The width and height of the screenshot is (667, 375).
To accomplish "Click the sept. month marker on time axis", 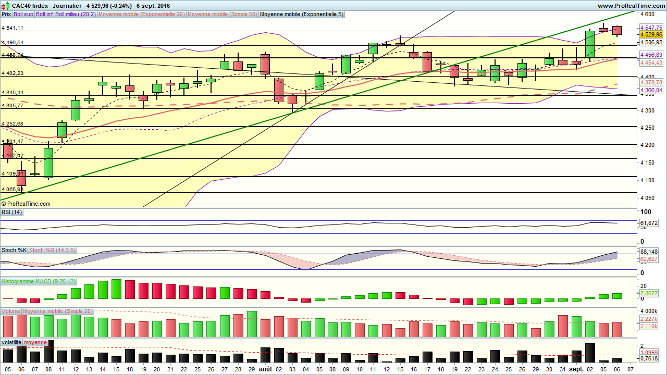I will (576, 369).
